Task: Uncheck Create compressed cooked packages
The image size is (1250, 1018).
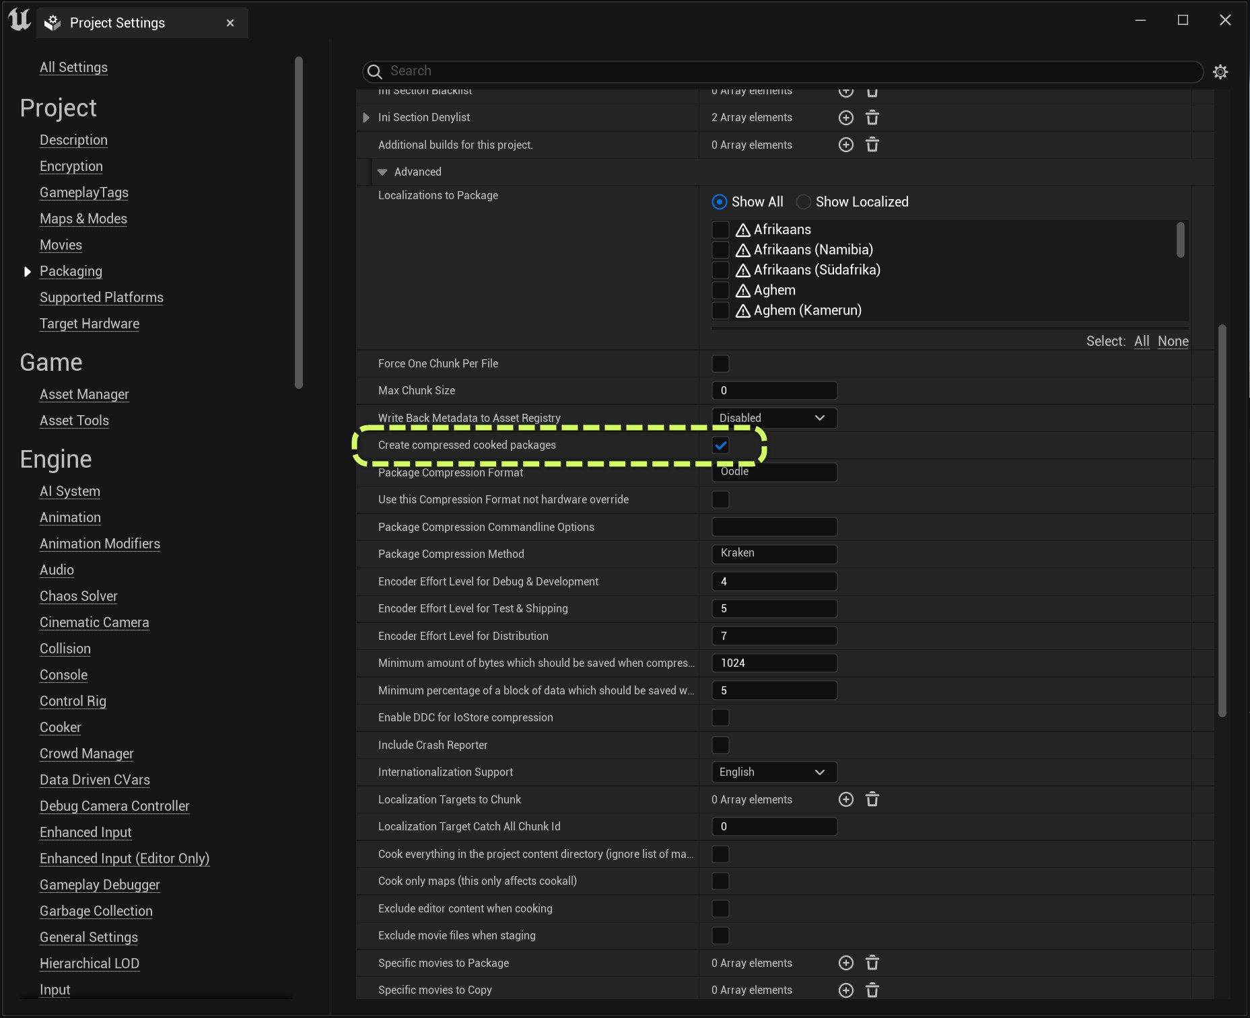Action: click(720, 445)
